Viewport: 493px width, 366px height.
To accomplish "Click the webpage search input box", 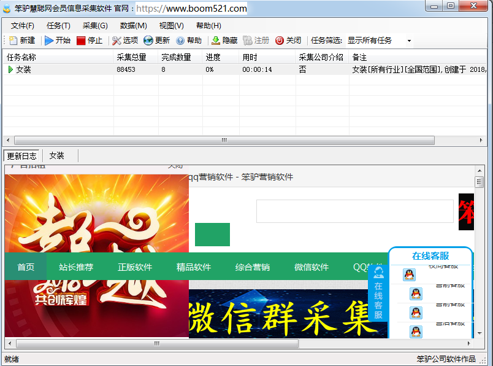I will [x=355, y=211].
